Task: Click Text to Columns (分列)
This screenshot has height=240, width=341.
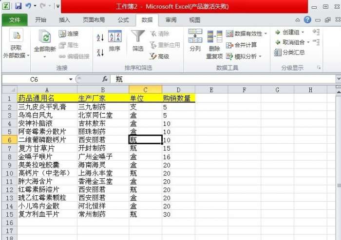Action: point(195,40)
